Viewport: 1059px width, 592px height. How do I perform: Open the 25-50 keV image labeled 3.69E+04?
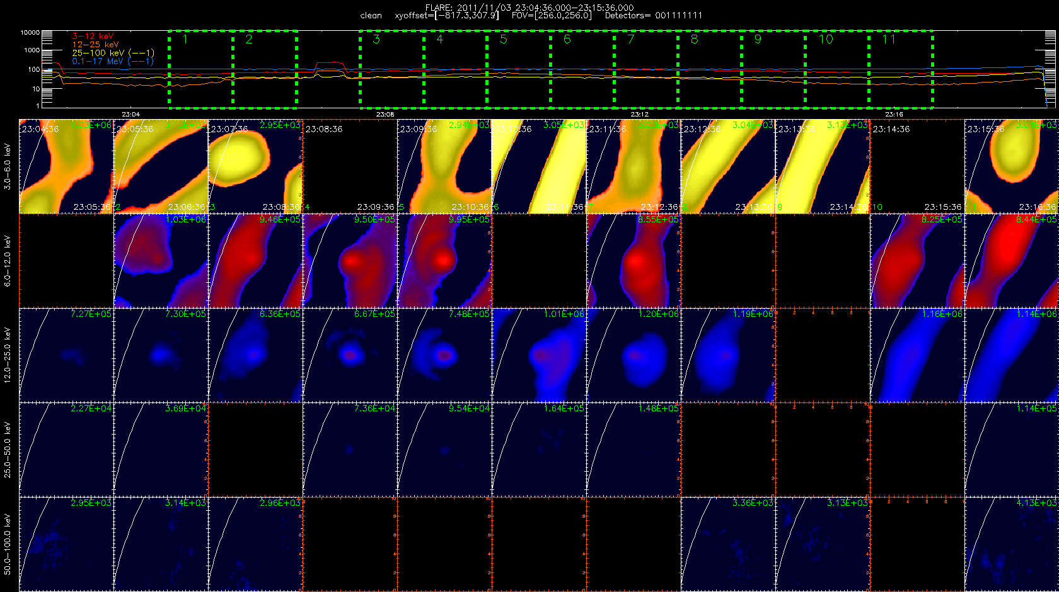(161, 450)
